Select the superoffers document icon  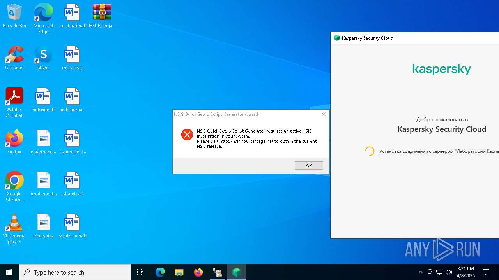73,142
